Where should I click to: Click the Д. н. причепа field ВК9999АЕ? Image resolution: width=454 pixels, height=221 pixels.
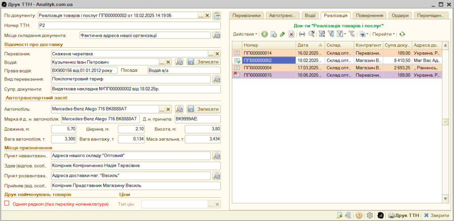(197, 119)
